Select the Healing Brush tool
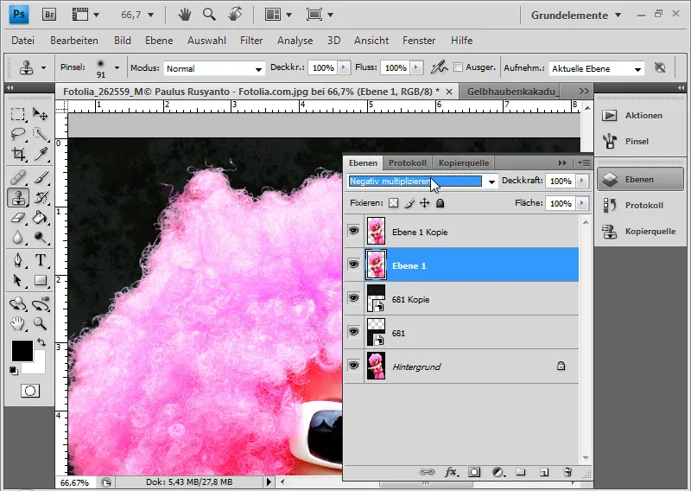Viewport: 691px width, 491px height. tap(17, 178)
